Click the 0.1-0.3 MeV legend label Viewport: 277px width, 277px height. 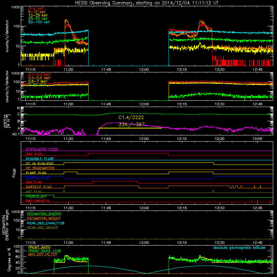[39, 74]
